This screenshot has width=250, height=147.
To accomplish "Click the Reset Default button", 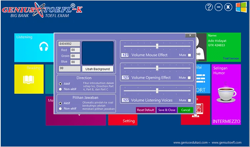I will [146, 110].
